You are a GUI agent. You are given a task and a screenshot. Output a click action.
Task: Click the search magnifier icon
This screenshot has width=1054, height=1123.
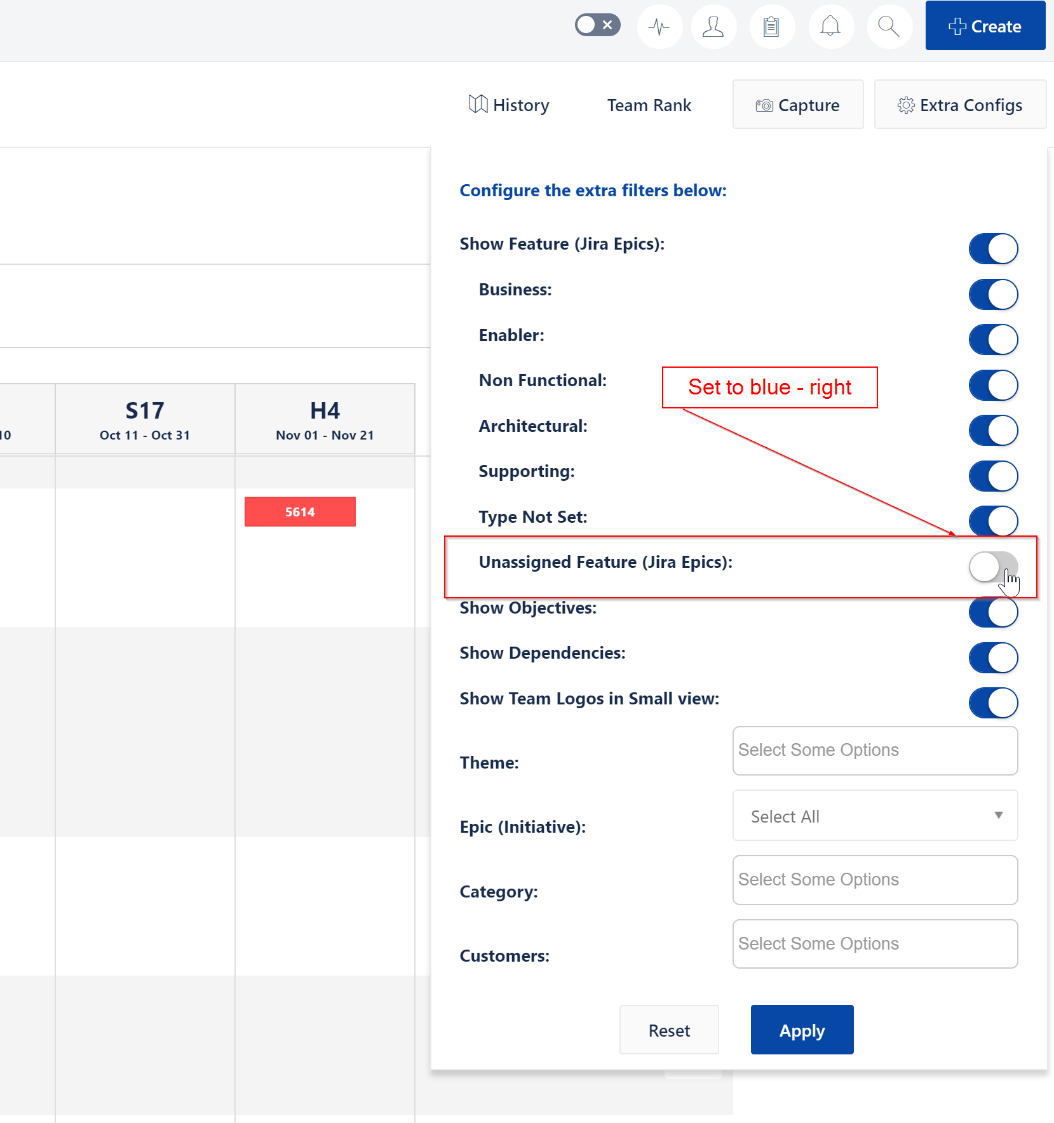[x=889, y=27]
